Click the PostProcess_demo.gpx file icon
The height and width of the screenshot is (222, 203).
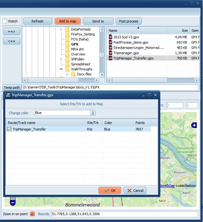111,42
